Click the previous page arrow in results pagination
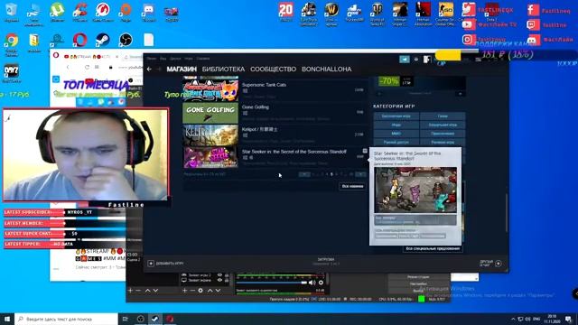Image resolution: width=578 pixels, height=325 pixels. coord(304,174)
